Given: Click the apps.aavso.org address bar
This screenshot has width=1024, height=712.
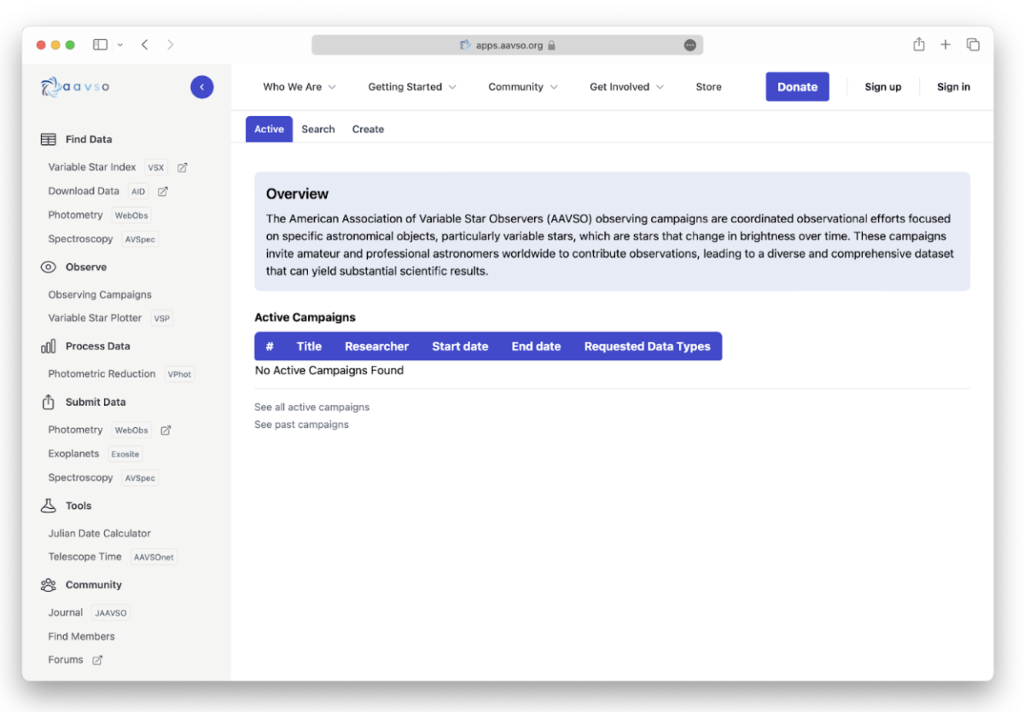Looking at the screenshot, I should coord(507,45).
